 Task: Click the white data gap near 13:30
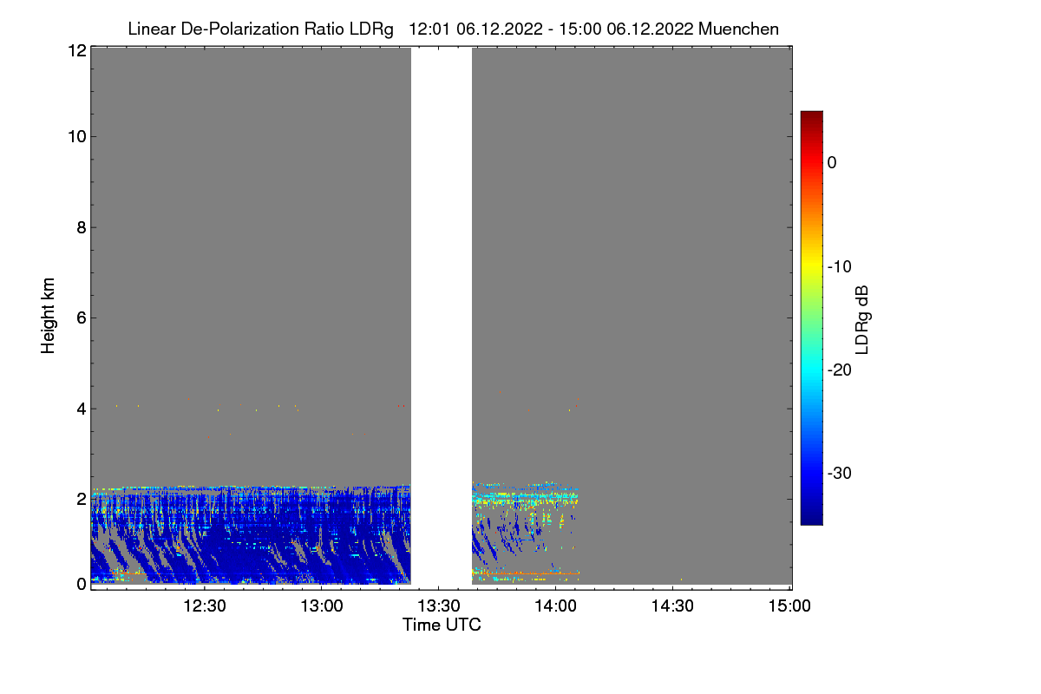pos(442,316)
